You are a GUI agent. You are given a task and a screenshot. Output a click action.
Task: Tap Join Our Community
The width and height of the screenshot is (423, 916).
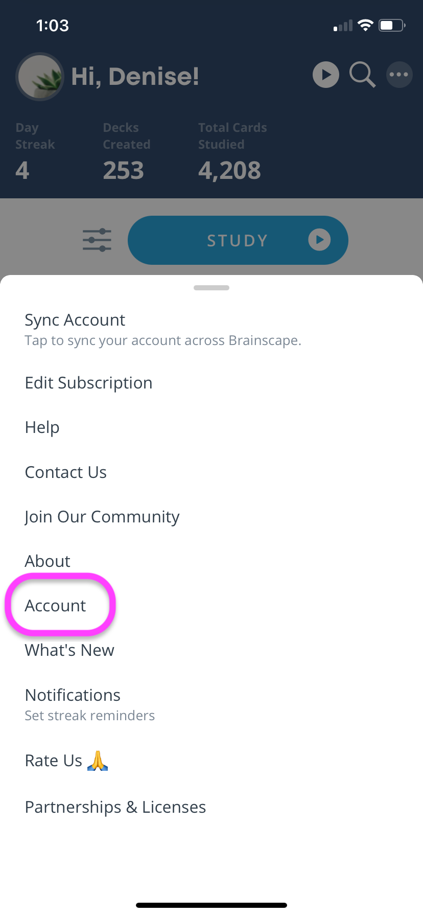coord(212,517)
